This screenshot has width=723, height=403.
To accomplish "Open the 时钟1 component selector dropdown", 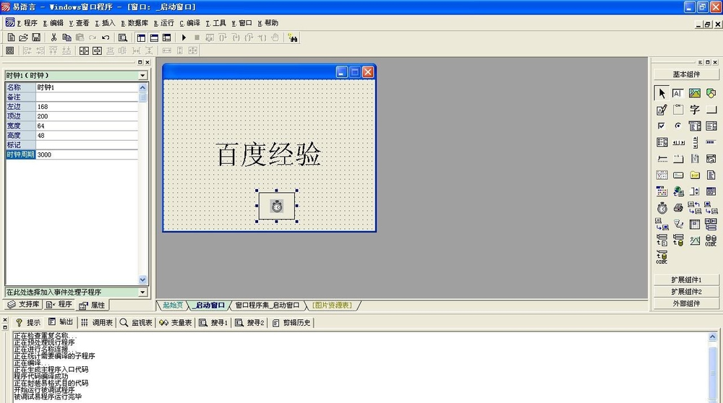I will pyautogui.click(x=142, y=75).
